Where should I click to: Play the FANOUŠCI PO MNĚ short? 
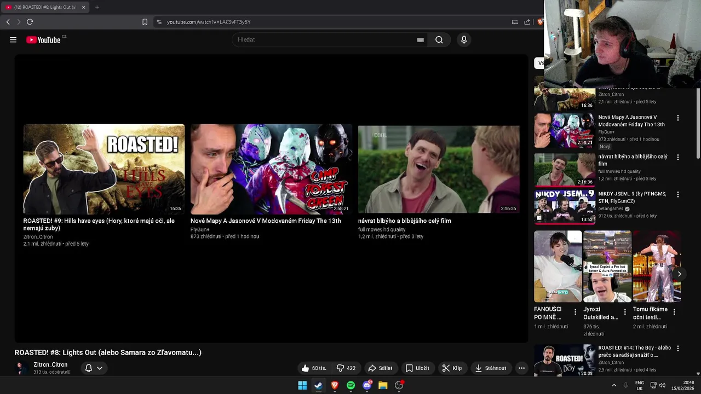coord(558,266)
